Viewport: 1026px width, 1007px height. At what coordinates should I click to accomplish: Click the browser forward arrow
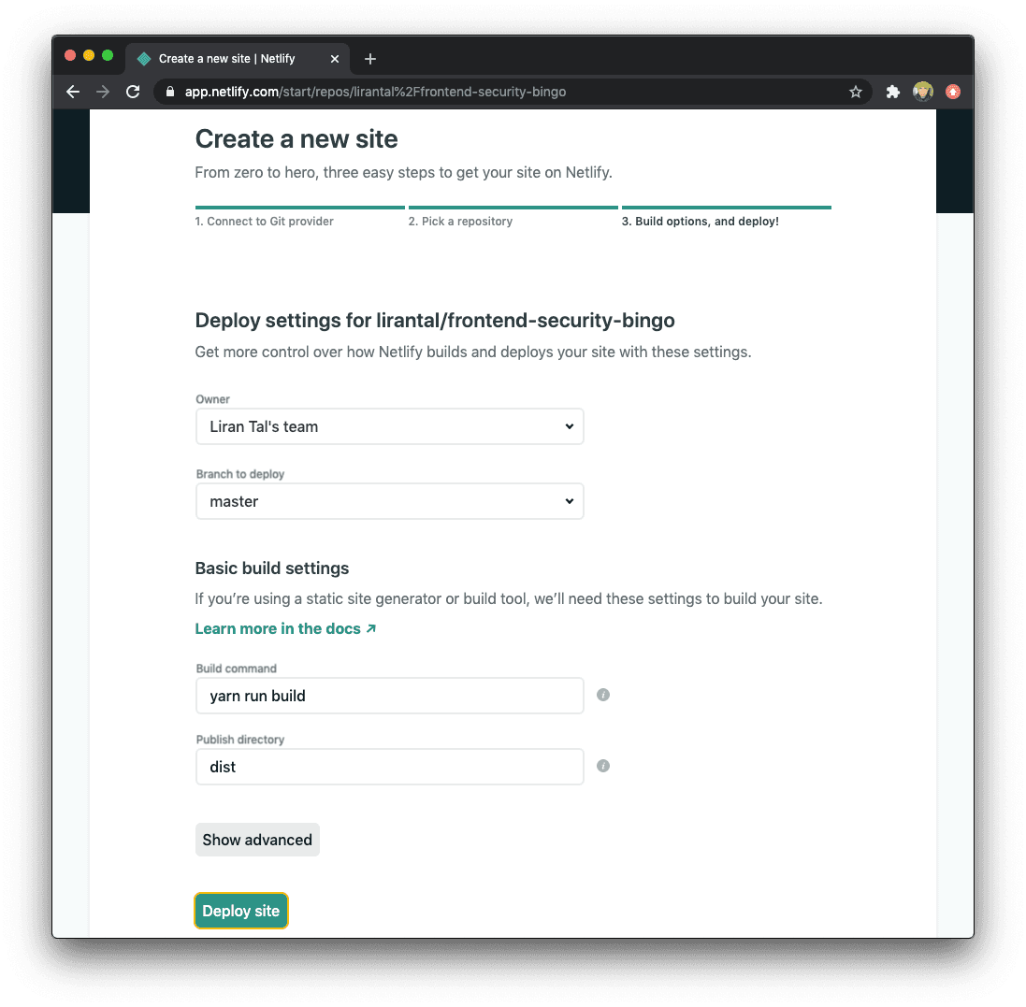pos(103,93)
